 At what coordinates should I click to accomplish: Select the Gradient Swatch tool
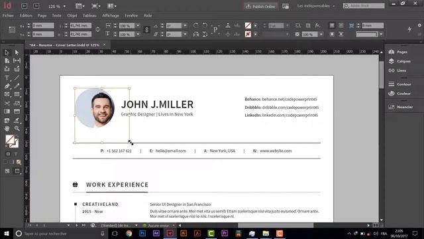click(x=7, y=112)
